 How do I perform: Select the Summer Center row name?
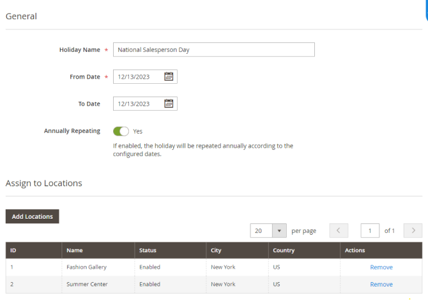pyautogui.click(x=87, y=284)
